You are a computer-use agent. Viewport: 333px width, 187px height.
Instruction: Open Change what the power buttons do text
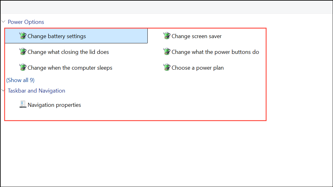(215, 52)
